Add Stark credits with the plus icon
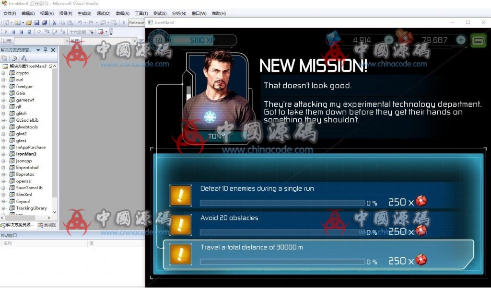The height and width of the screenshot is (288, 491). click(461, 40)
